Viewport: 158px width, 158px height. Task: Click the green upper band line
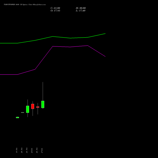(53, 37)
